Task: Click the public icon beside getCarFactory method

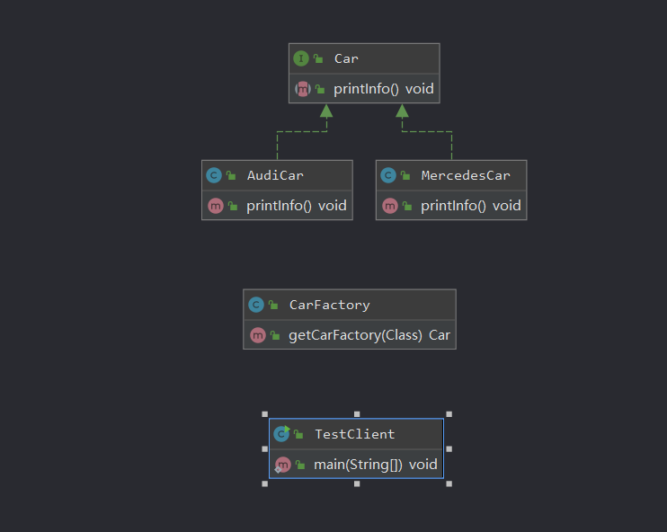Action: [x=275, y=335]
